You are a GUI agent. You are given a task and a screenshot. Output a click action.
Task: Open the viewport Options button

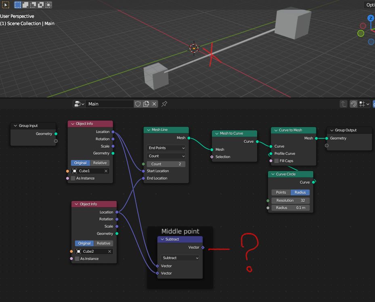370,5
